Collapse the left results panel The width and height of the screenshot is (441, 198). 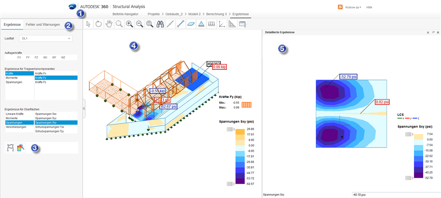point(83,108)
